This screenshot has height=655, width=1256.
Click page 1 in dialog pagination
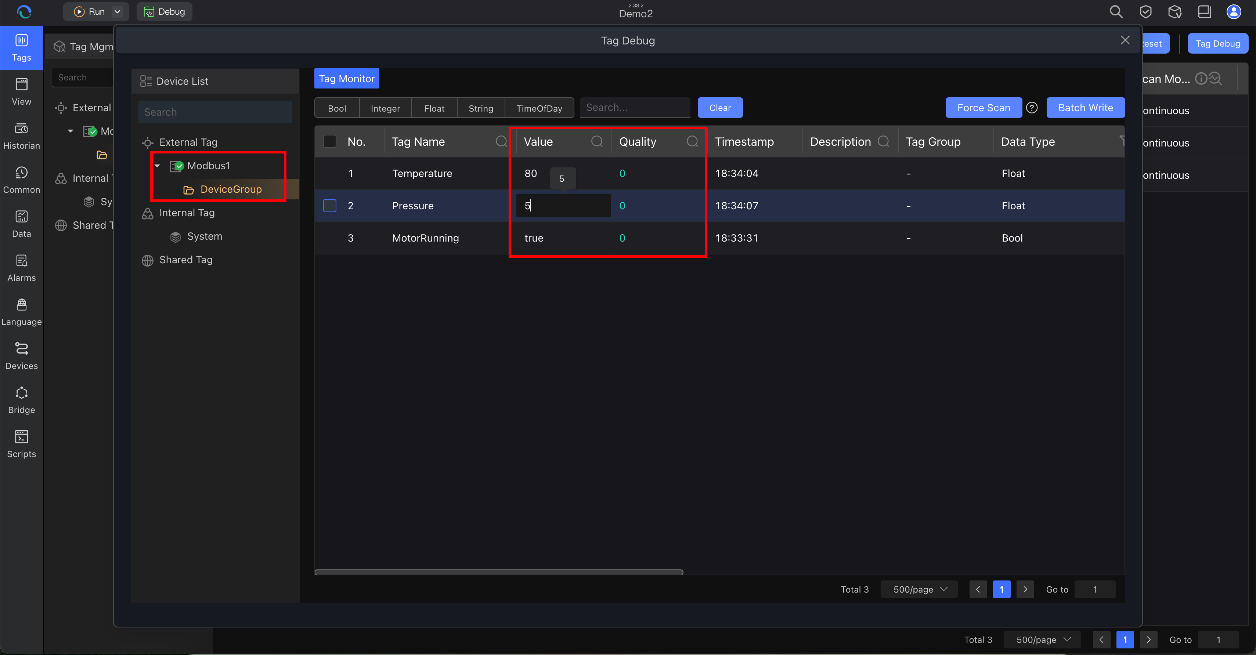tap(1001, 589)
